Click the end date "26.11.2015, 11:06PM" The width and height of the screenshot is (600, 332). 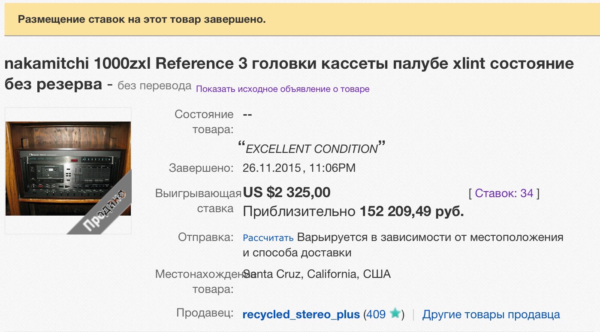point(299,168)
